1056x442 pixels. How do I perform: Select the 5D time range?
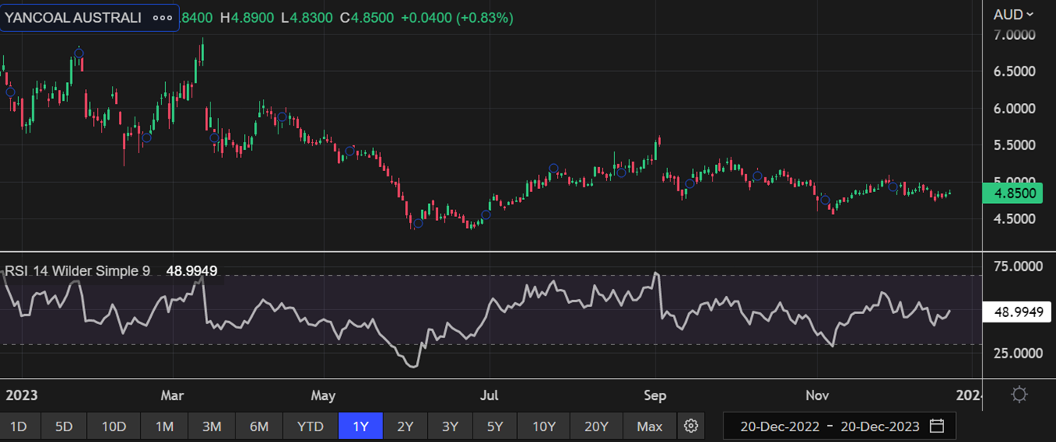point(64,426)
